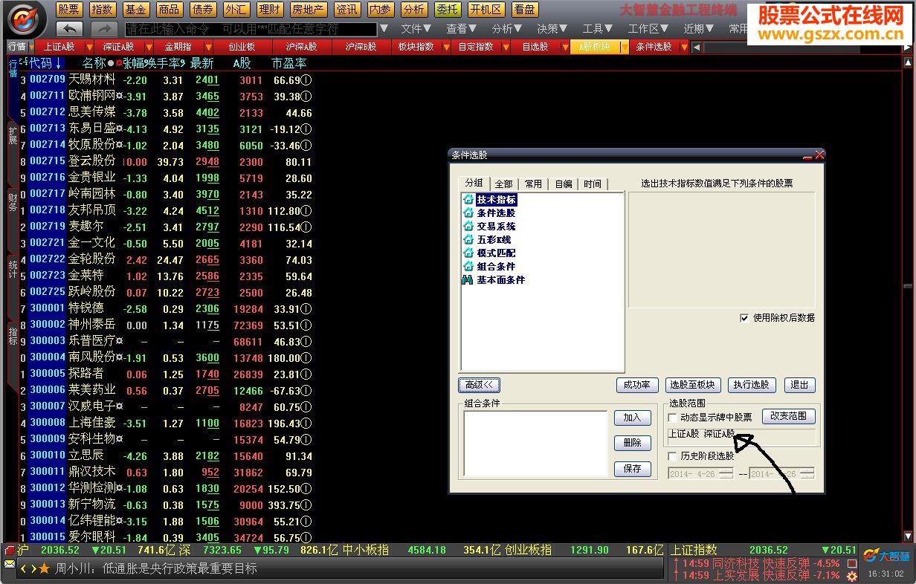Open the 工作区 dropdown menu

pos(648,29)
